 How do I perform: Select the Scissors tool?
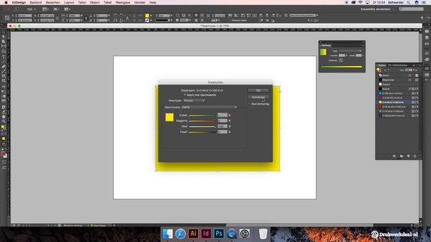[x=3, y=87]
